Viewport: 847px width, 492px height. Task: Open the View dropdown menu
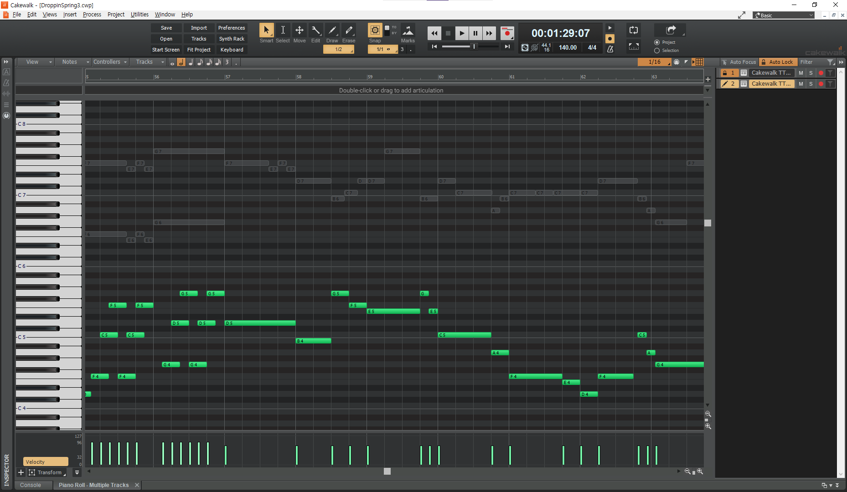click(x=35, y=62)
